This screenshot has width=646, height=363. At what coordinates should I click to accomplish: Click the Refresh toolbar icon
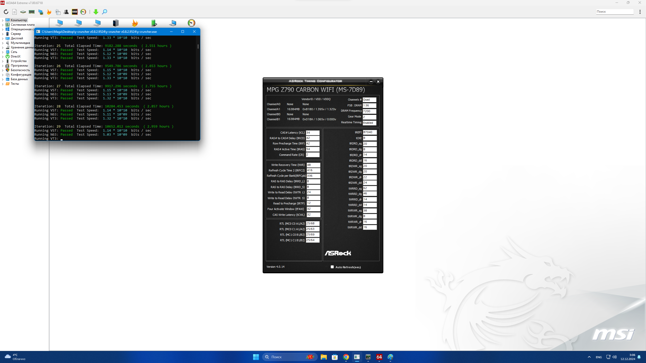6,12
